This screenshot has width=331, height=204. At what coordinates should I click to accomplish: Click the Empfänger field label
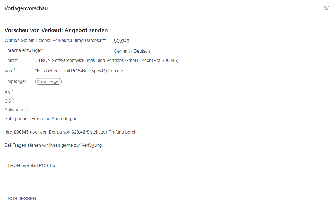click(15, 81)
